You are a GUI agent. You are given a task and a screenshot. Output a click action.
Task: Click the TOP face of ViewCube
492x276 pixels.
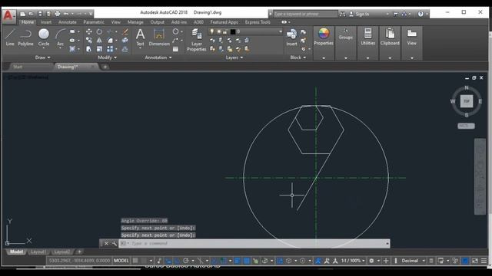[x=467, y=101]
